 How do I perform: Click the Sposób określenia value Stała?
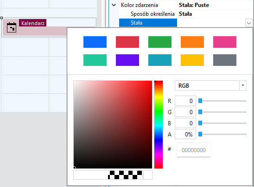click(x=185, y=14)
